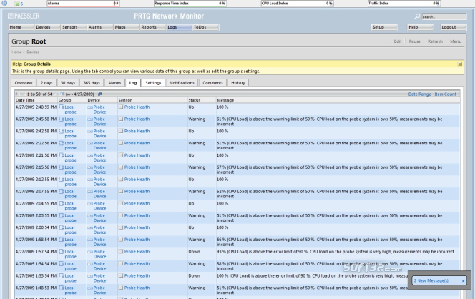
Task: Open the Logs main menu
Action: [179, 27]
